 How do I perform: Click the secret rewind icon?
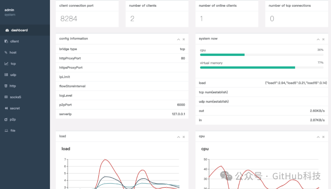(x=6, y=108)
